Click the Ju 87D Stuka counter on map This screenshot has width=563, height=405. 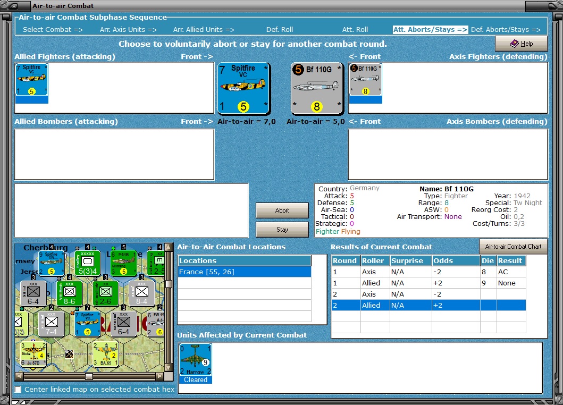point(33,354)
